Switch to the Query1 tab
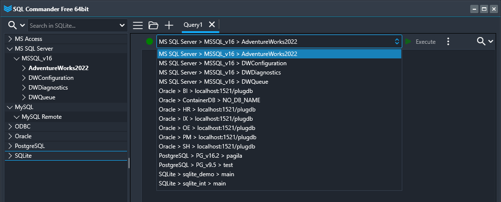This screenshot has height=202, width=501. click(x=193, y=25)
